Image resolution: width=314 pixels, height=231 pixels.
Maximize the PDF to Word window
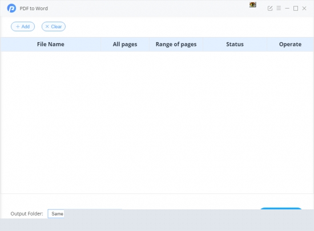point(296,9)
